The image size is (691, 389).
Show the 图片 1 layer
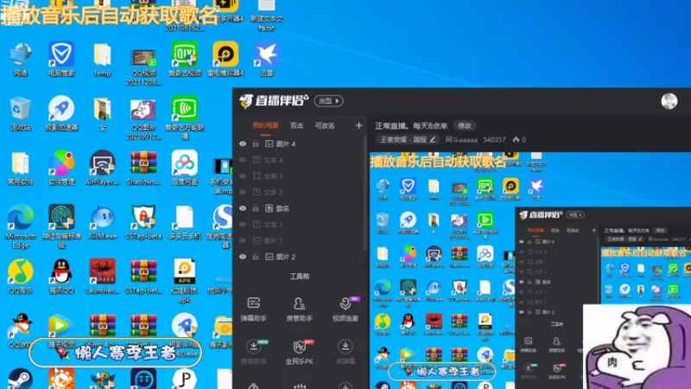point(243,240)
